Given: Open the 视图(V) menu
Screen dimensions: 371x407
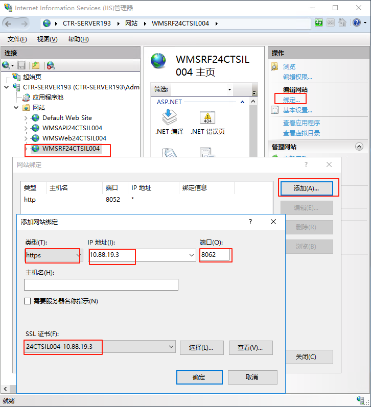Looking at the screenshot, I should pos(47,39).
